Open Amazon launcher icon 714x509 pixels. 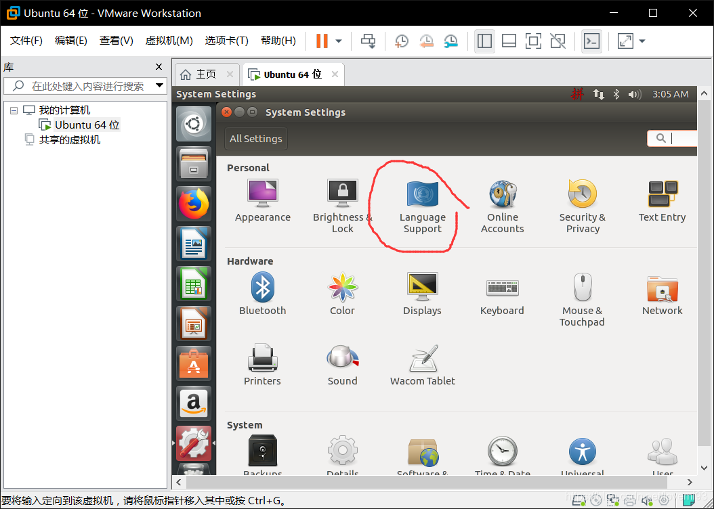point(194,403)
